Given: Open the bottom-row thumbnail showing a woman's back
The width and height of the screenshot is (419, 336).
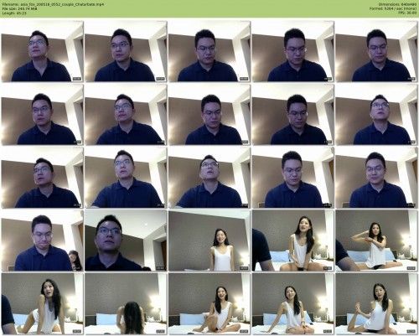Looking at the screenshot, I should pyautogui.click(x=126, y=304).
